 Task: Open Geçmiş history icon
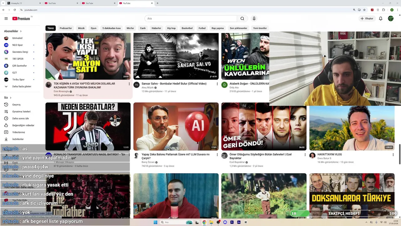[6, 105]
